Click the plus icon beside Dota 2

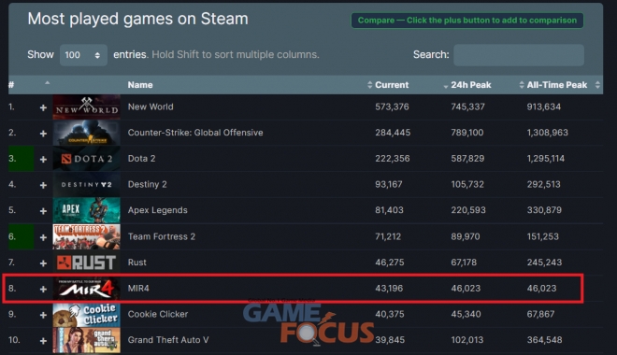click(43, 159)
